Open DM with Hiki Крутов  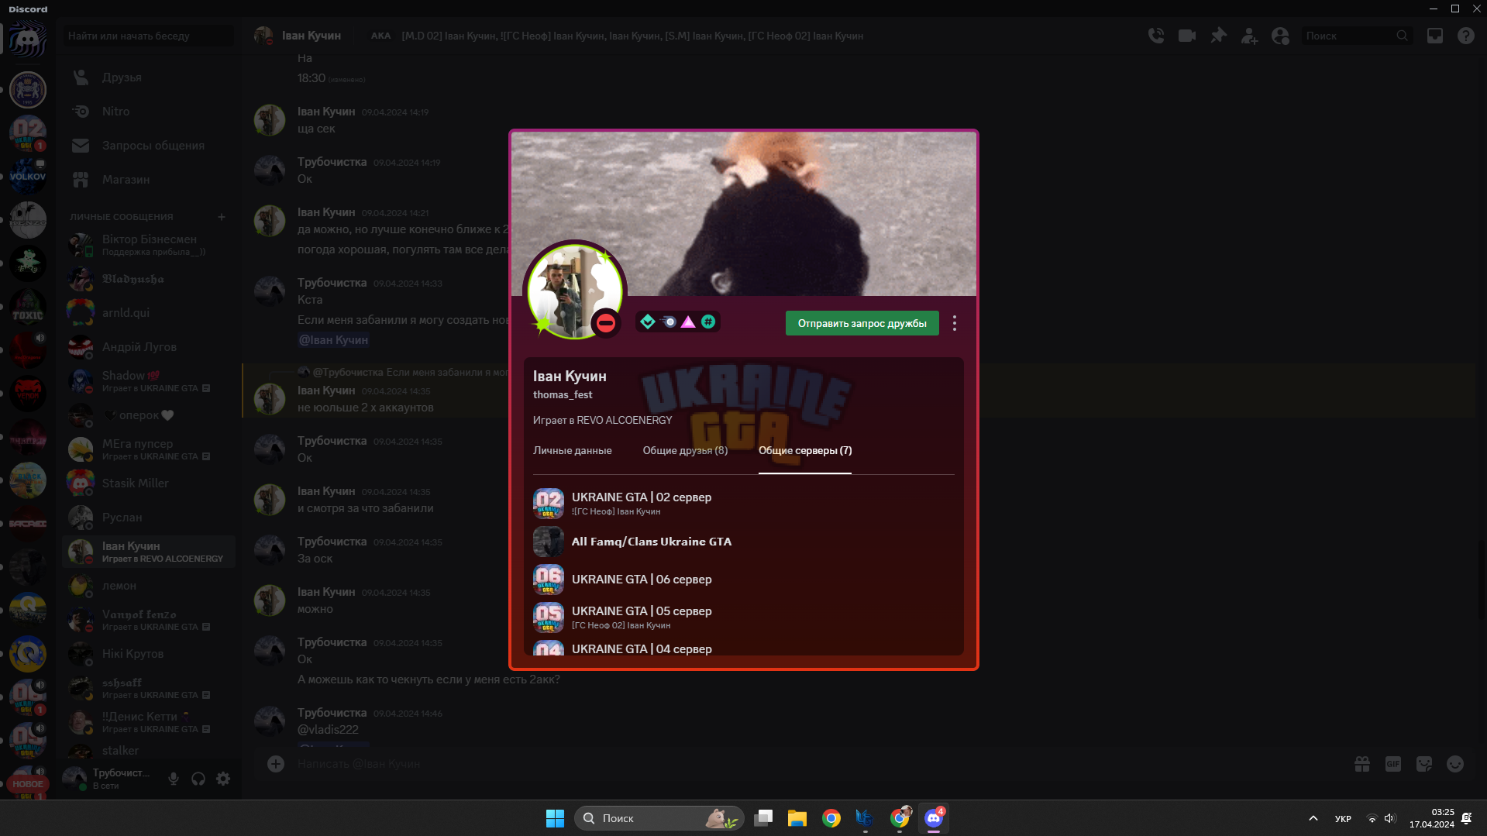click(x=149, y=654)
